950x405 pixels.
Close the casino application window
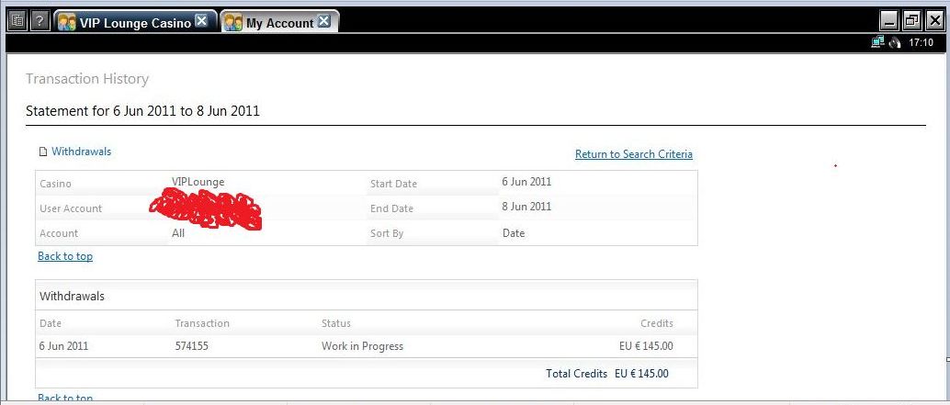933,21
